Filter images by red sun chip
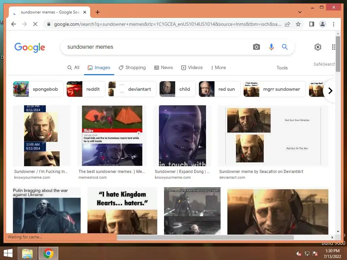Viewport: 347px width, 260px height. coord(220,89)
